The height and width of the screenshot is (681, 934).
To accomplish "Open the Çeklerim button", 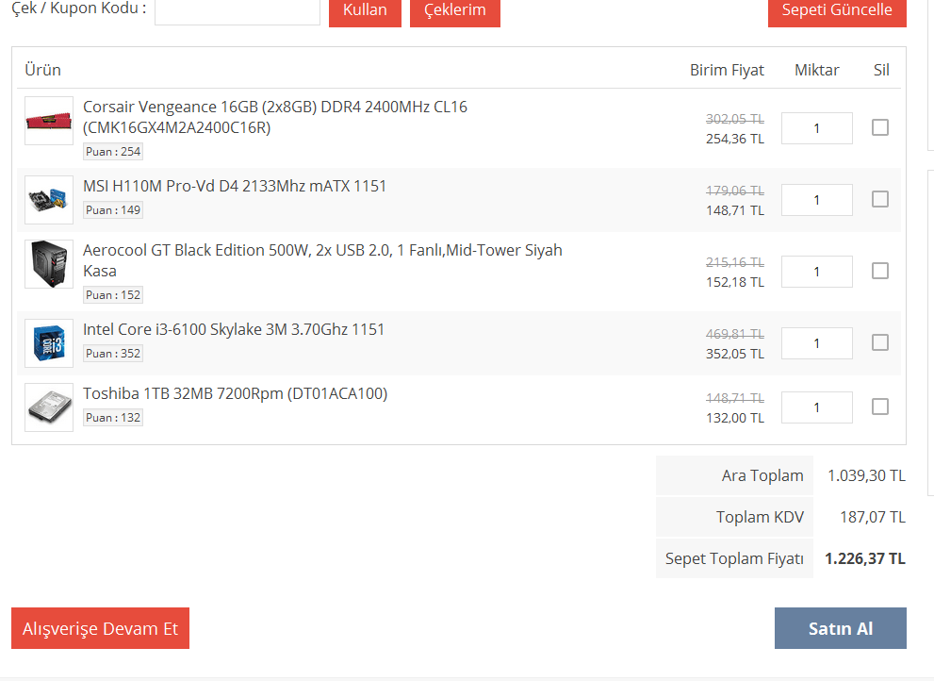I will coord(455,10).
